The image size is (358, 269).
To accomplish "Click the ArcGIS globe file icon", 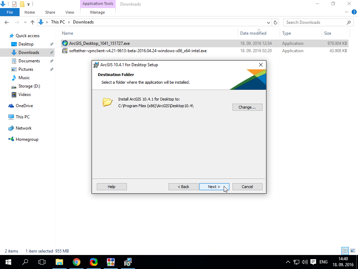I will [x=65, y=43].
